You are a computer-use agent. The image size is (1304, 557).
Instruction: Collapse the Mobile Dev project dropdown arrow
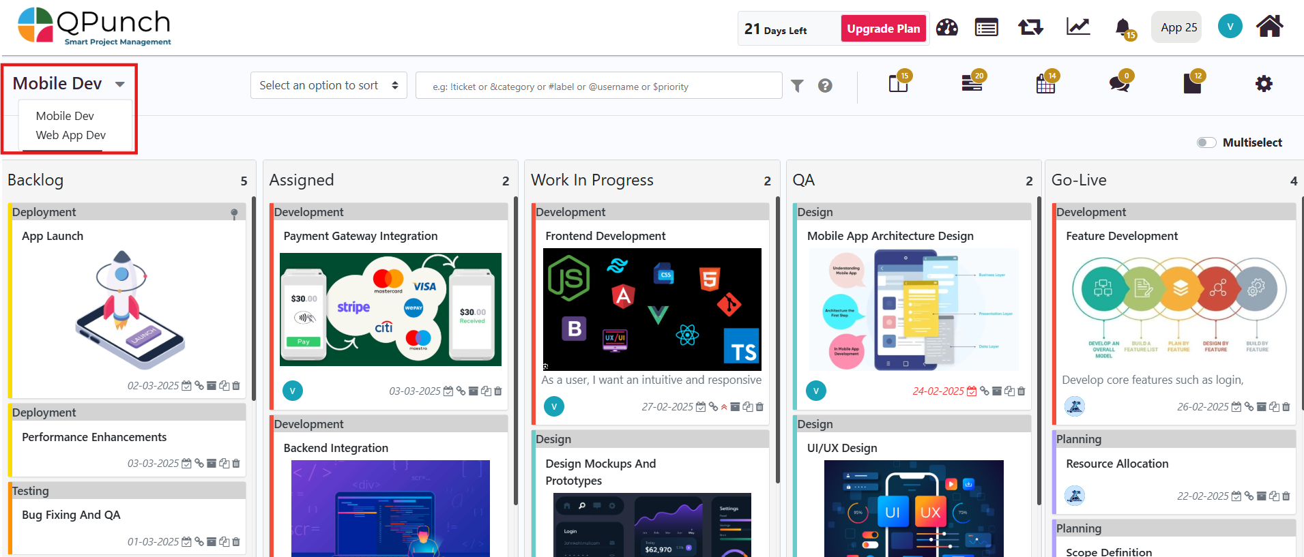[120, 85]
